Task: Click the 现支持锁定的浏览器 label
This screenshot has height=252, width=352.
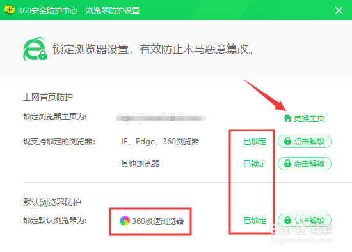Action: pos(60,142)
